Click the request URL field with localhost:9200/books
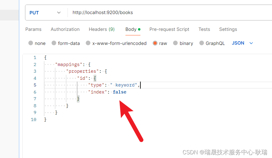Viewport: 272px width, 158px height. coord(170,13)
